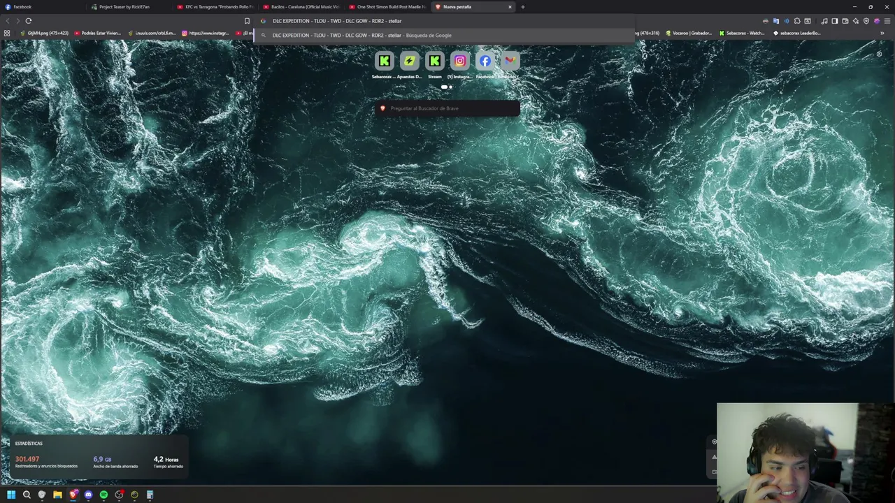Open the GtjMH.png (475×423) bookmark
The height and width of the screenshot is (503, 895).
(x=44, y=33)
